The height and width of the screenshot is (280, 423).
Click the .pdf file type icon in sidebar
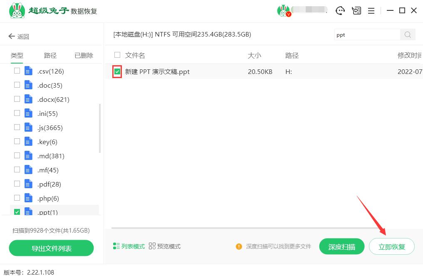28,184
